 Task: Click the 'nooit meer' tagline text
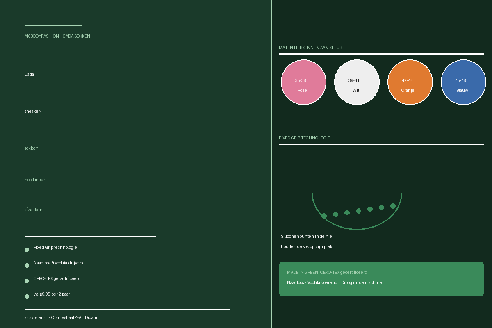pos(35,180)
